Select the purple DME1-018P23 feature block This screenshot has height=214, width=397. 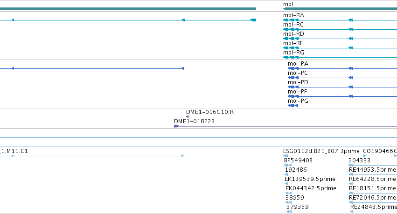pyautogui.click(x=176, y=126)
